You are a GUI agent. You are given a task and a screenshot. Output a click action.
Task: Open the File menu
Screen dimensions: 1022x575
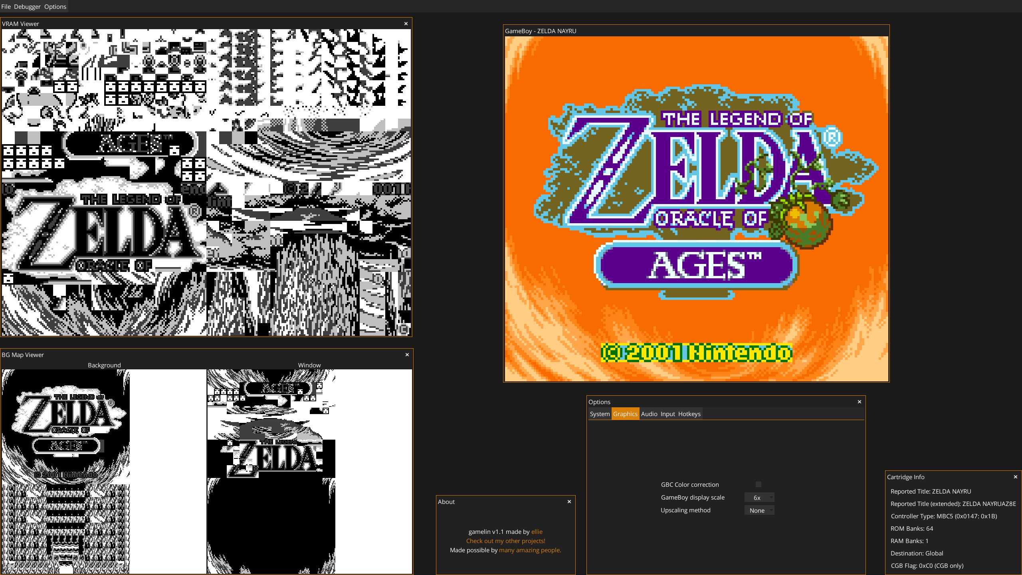6,6
